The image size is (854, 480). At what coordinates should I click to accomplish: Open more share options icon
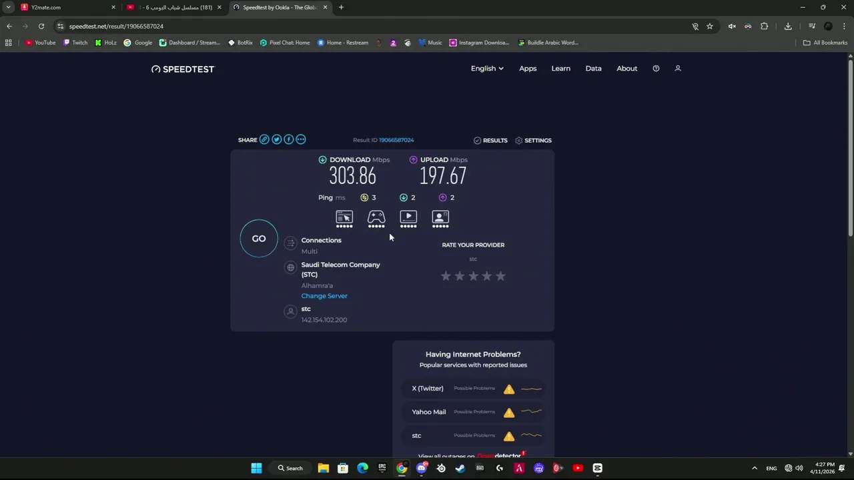[301, 139]
